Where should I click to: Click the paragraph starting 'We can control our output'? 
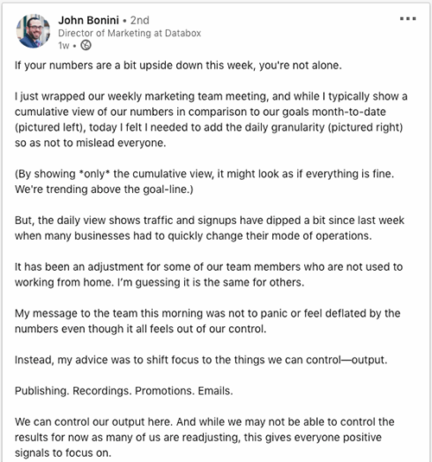pyautogui.click(x=205, y=437)
